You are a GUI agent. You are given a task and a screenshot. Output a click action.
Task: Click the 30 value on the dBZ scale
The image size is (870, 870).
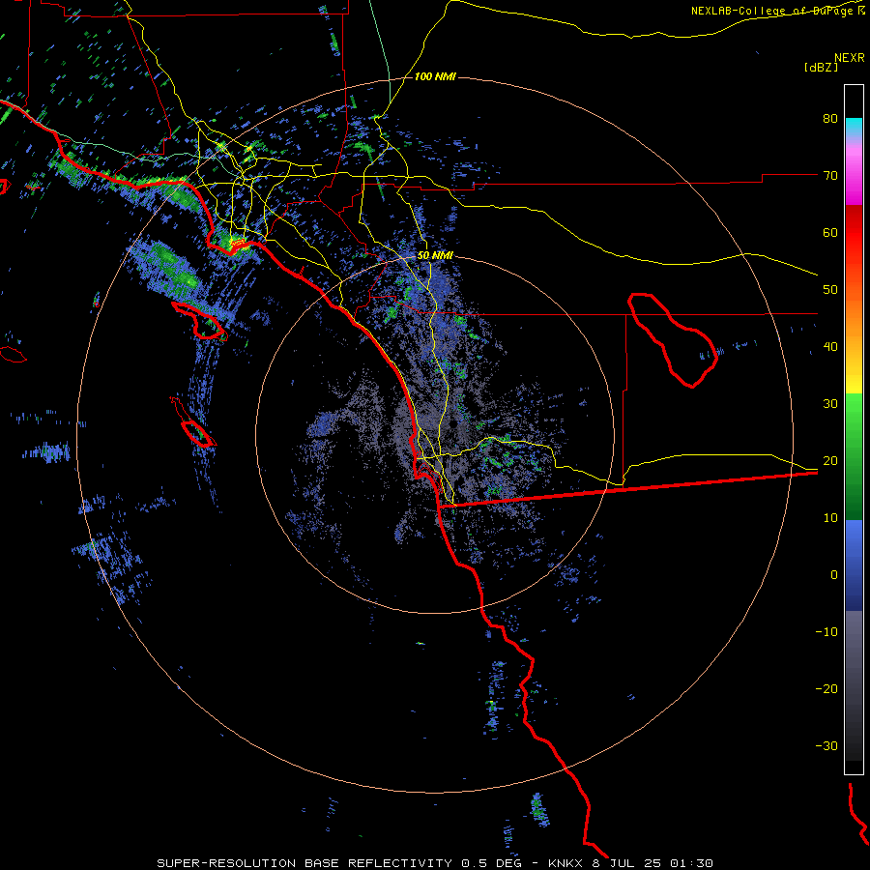click(x=830, y=404)
